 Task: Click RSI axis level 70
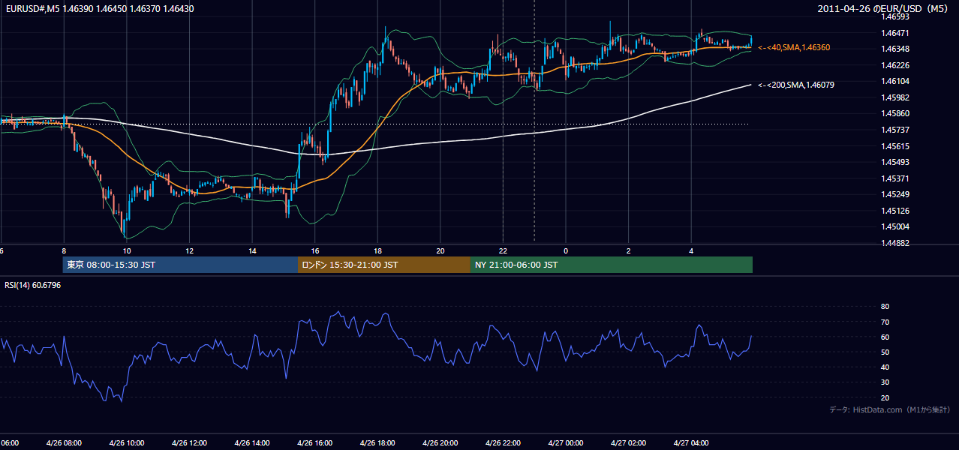pyautogui.click(x=885, y=322)
